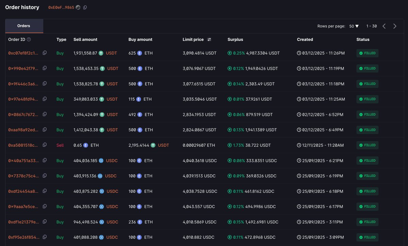Copy order ID 0xc07ef8f2c1
This screenshot has height=246, width=408.
point(45,53)
